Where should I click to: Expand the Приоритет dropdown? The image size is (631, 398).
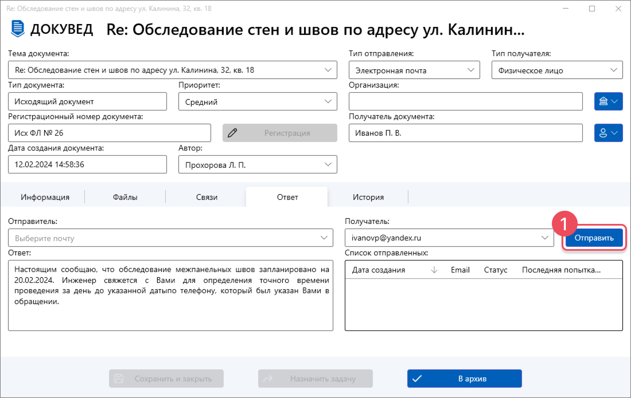pos(328,101)
